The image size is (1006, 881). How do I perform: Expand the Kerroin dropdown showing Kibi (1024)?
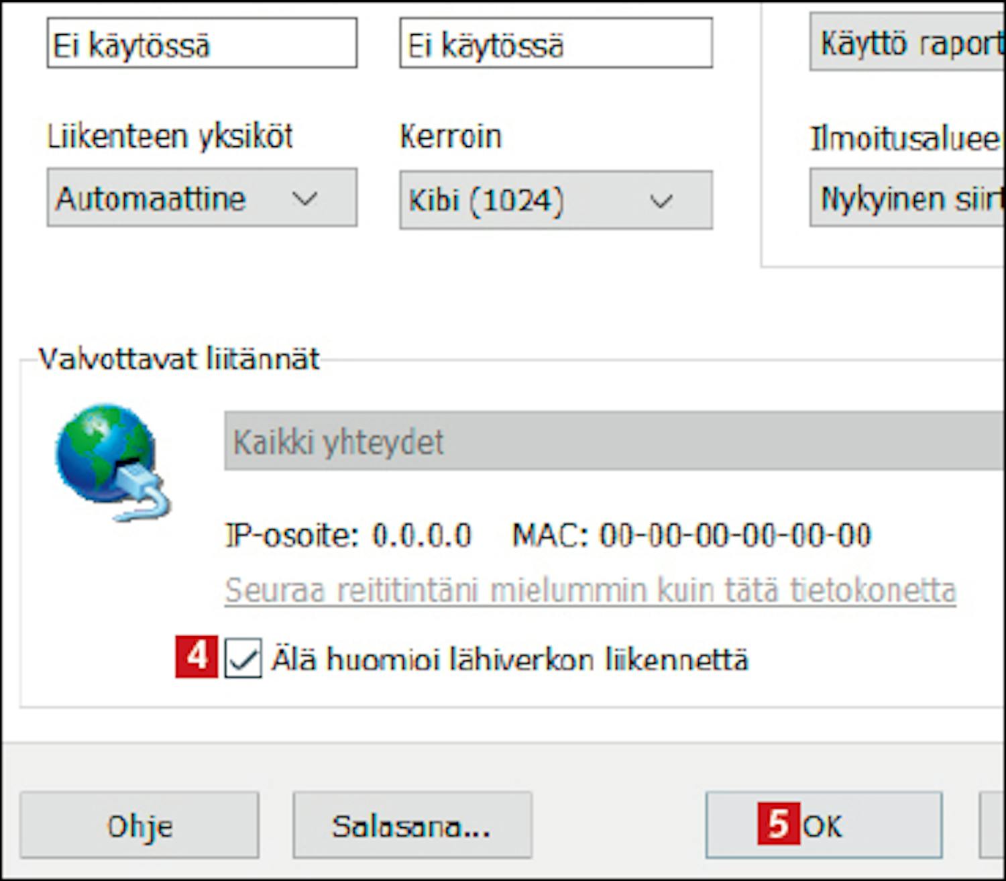pyautogui.click(x=556, y=200)
